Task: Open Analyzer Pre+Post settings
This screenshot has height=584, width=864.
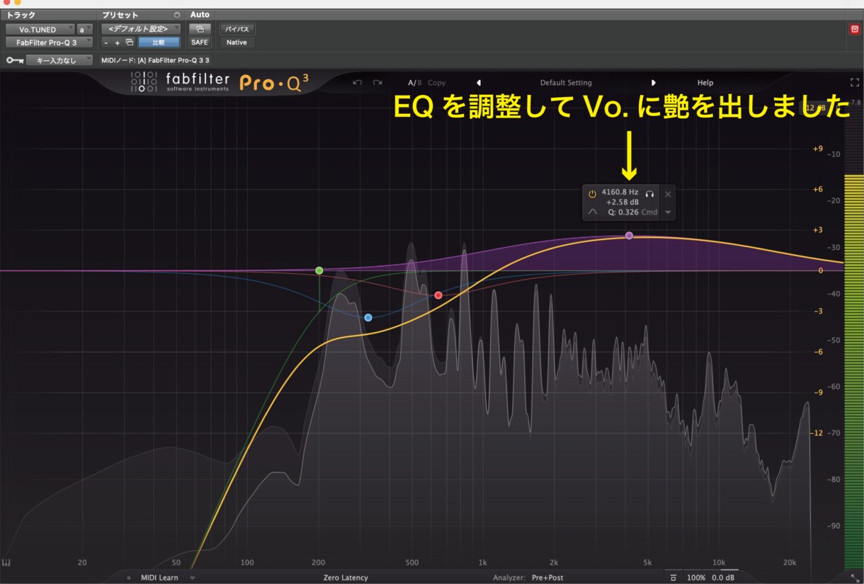Action: coord(547,578)
